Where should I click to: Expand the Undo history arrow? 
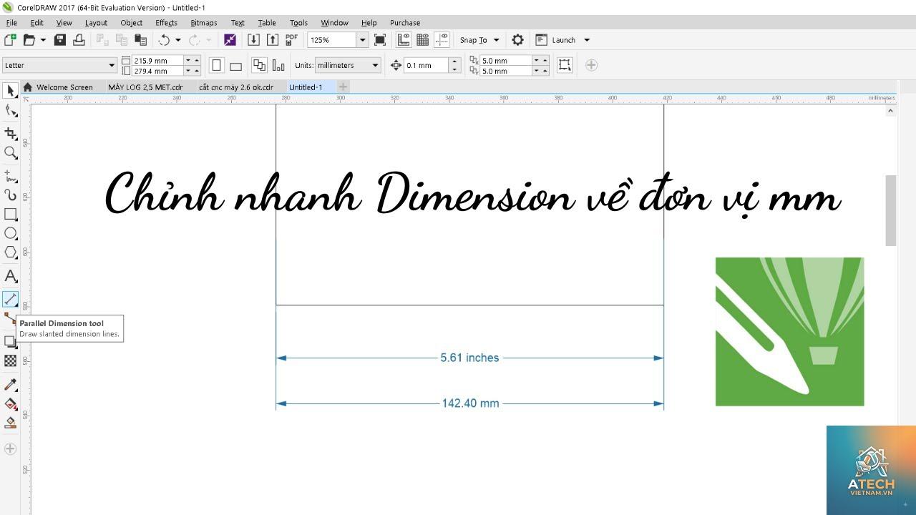[x=178, y=40]
